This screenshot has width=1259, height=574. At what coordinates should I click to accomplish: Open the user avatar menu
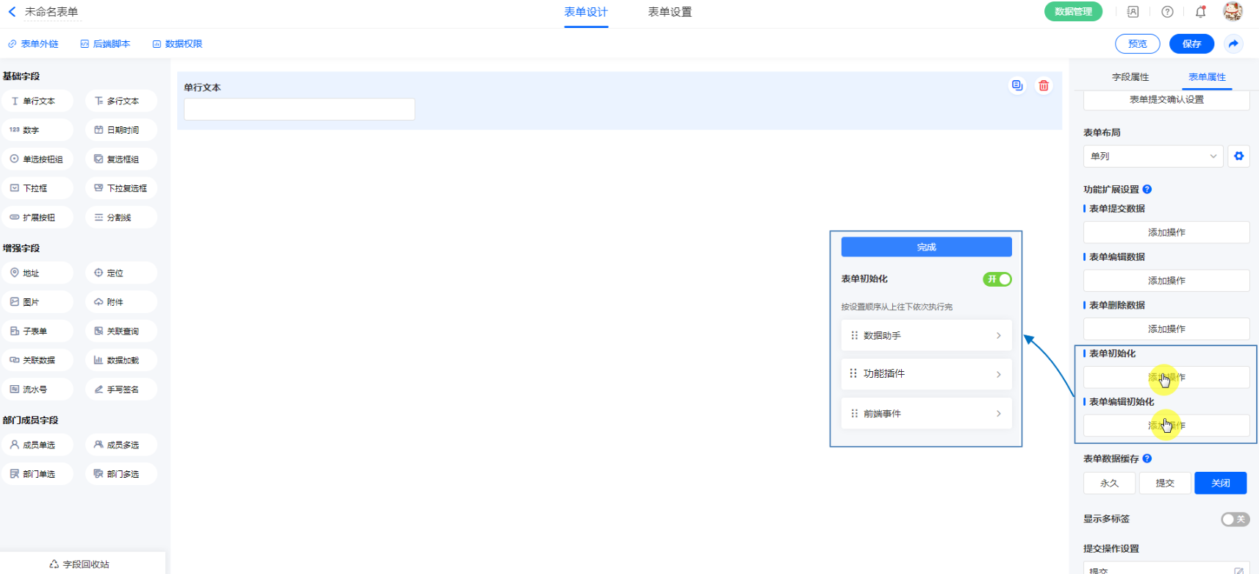[1233, 12]
